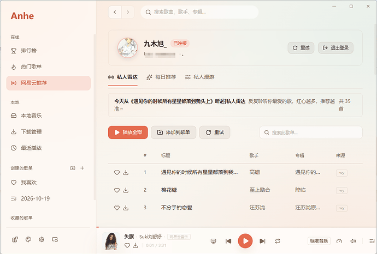The height and width of the screenshot is (254, 377).
Task: Like 棉花糖 with heart icon
Action: click(x=117, y=190)
